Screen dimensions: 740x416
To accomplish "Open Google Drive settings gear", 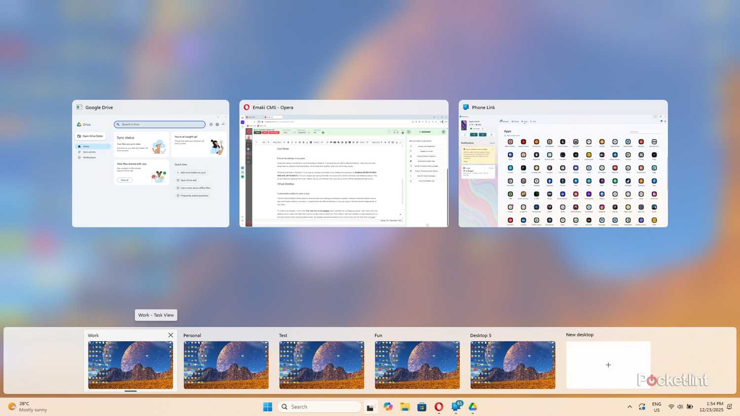I will [211, 124].
